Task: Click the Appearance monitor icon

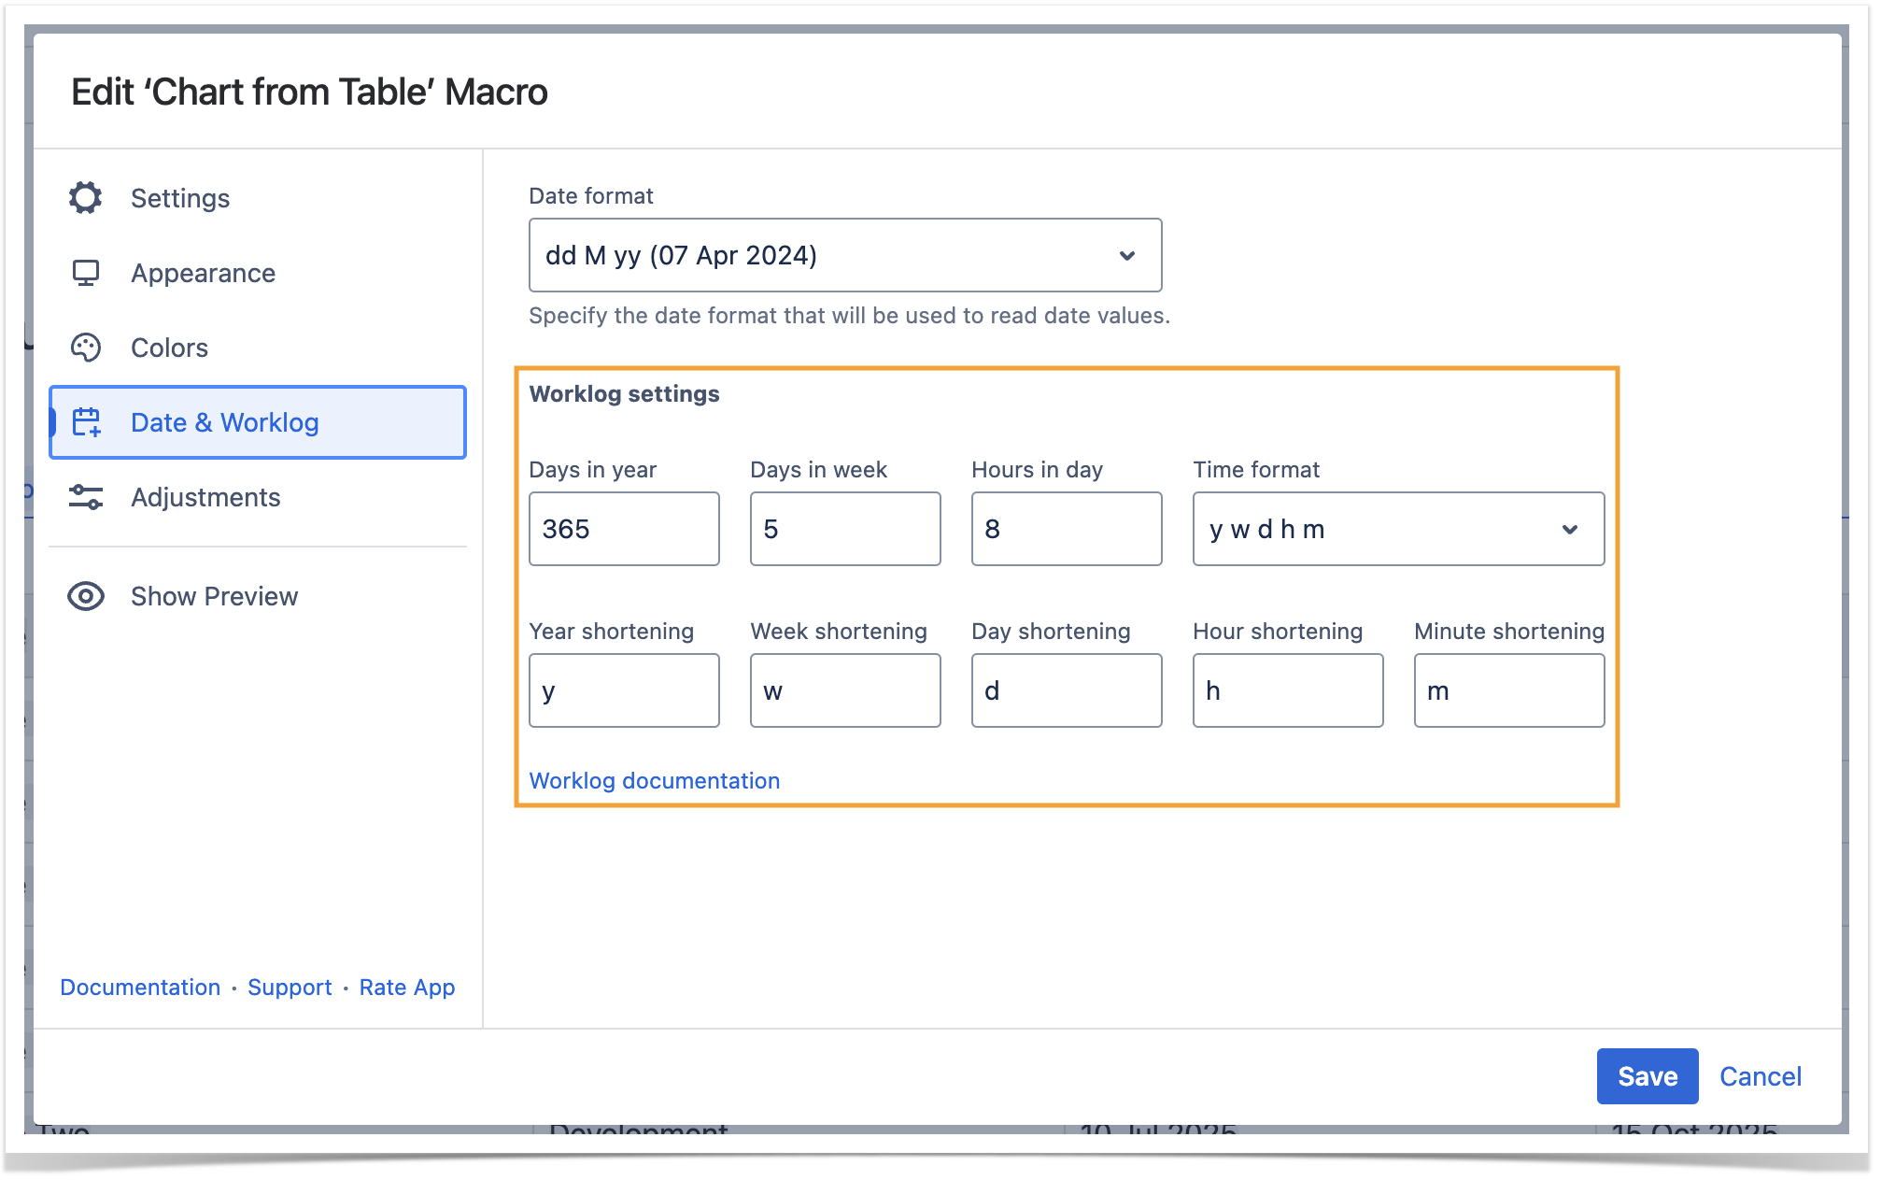Action: 85,273
